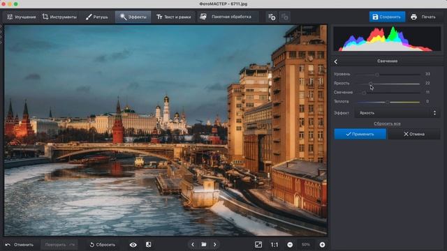The image size is (447, 251).
Task: Click the Теплота value 0
Action: [x=427, y=101]
